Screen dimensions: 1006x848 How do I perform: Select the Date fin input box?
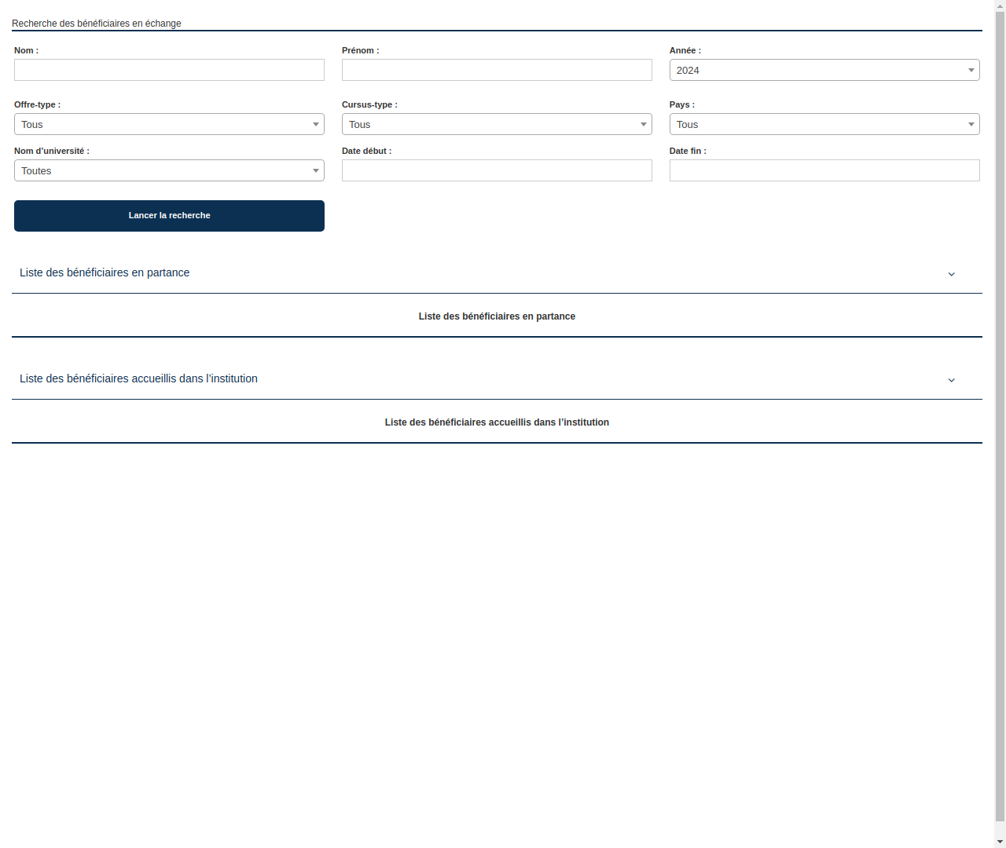824,170
